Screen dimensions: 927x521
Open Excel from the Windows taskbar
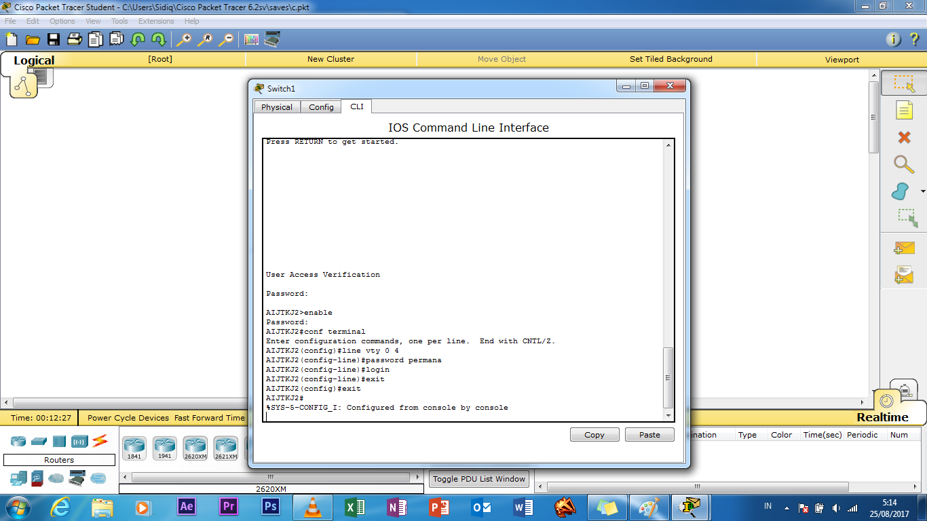(x=355, y=507)
